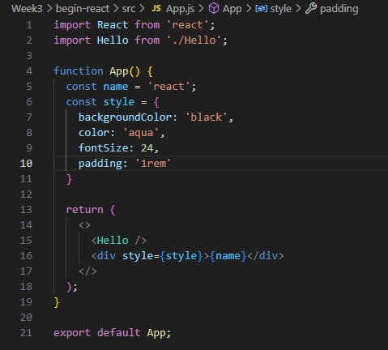388x350 pixels.
Task: Click the {style} expression in div tag
Action: point(181,256)
